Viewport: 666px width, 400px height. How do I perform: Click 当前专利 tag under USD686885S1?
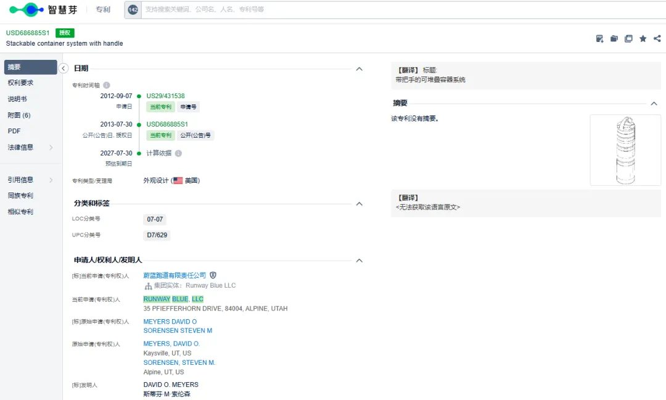(160, 135)
